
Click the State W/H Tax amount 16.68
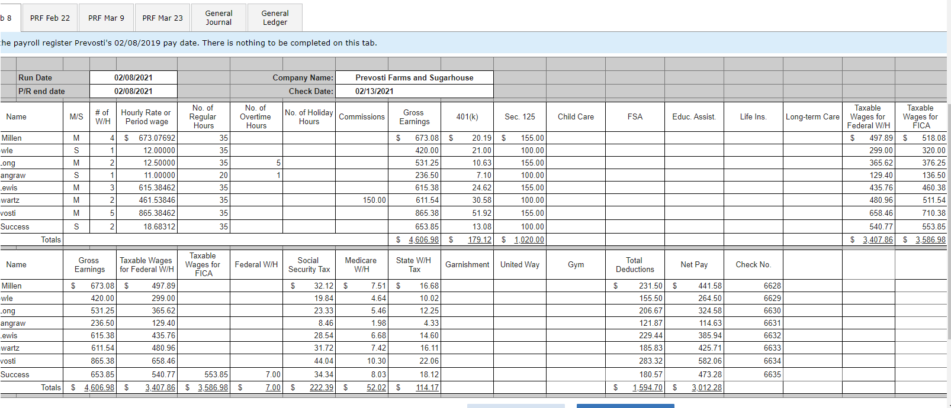(x=414, y=286)
